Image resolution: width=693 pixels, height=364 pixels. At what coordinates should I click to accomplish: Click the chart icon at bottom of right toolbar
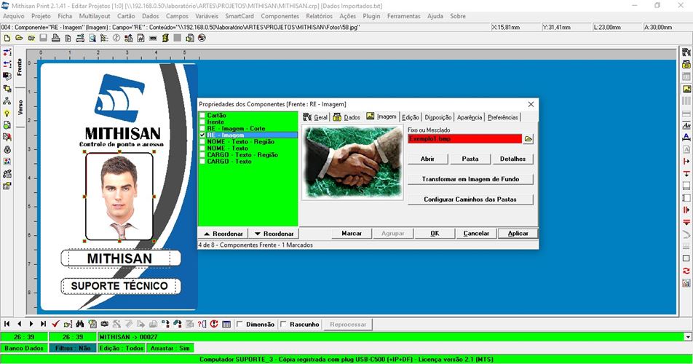[x=686, y=283]
